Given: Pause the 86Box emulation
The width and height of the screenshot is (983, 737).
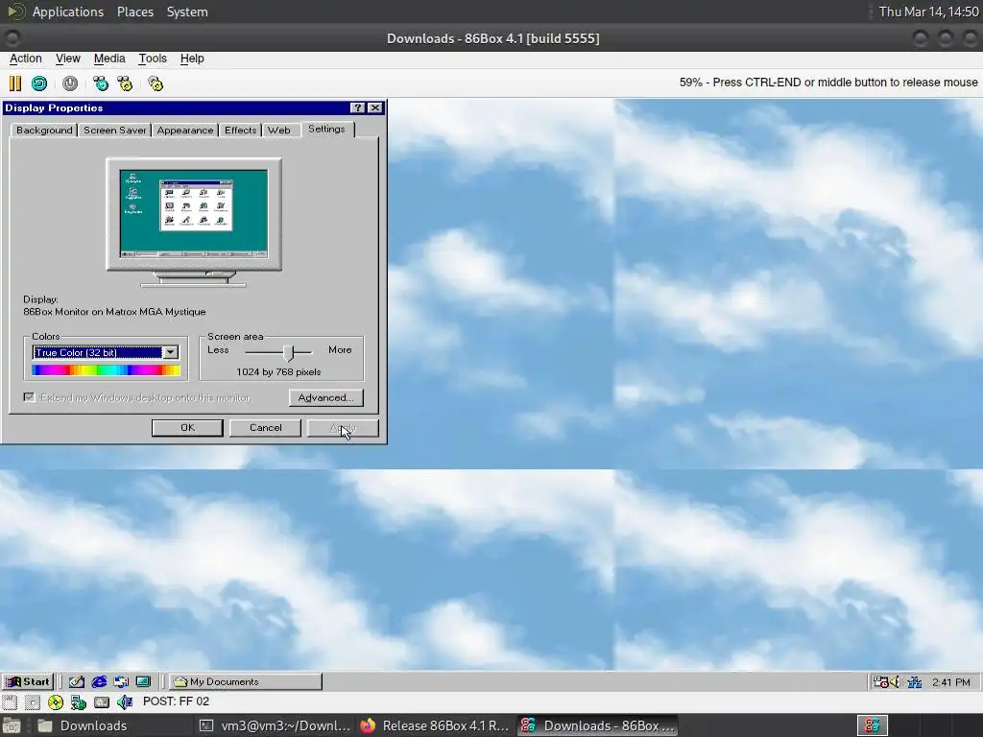Looking at the screenshot, I should tap(15, 83).
